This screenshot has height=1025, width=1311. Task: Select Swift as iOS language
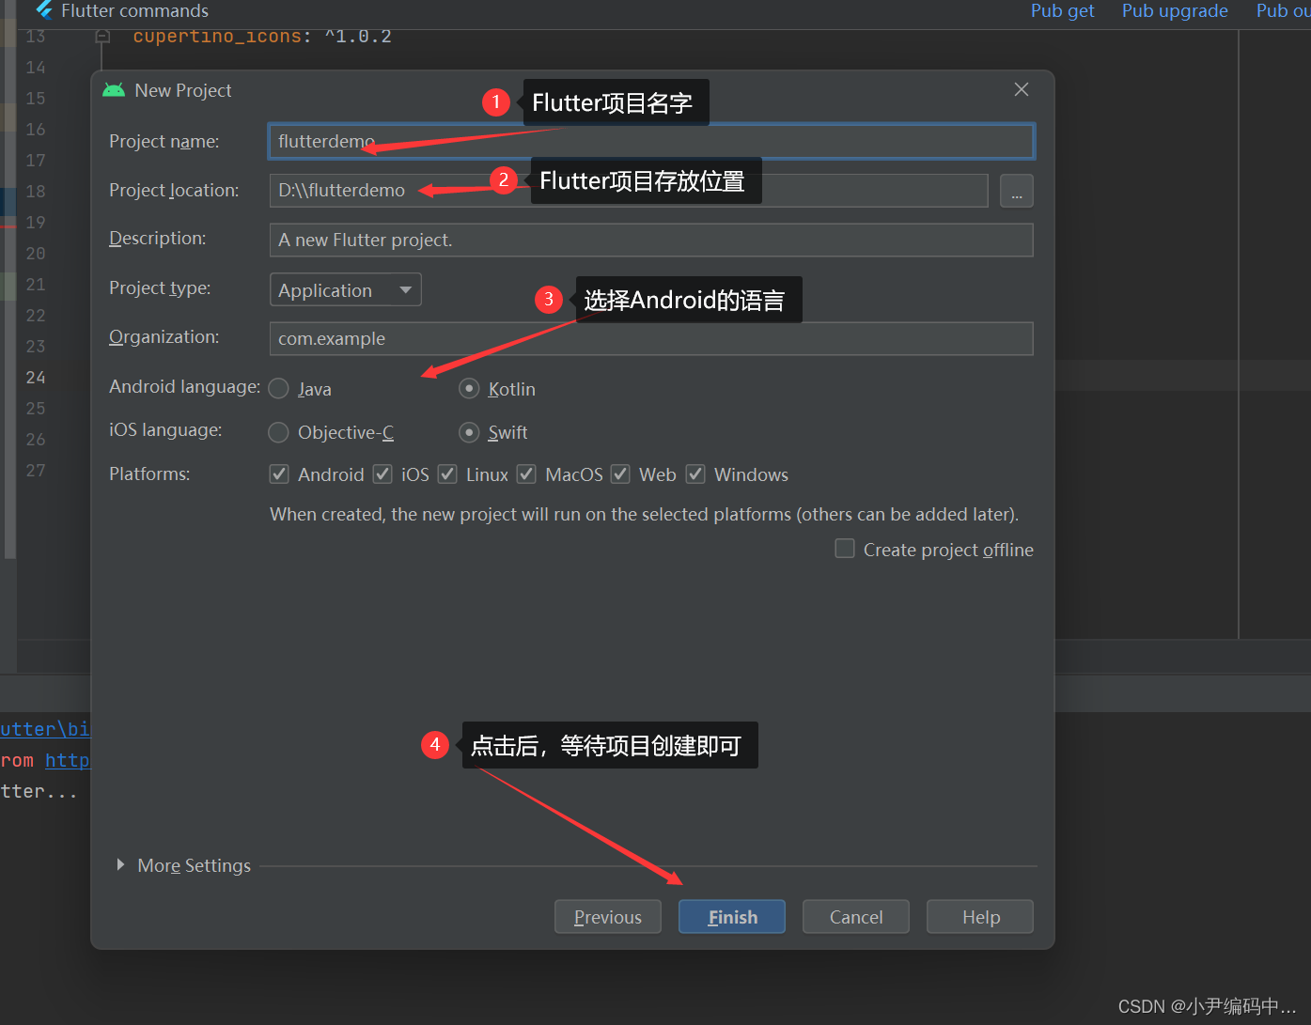click(x=469, y=432)
